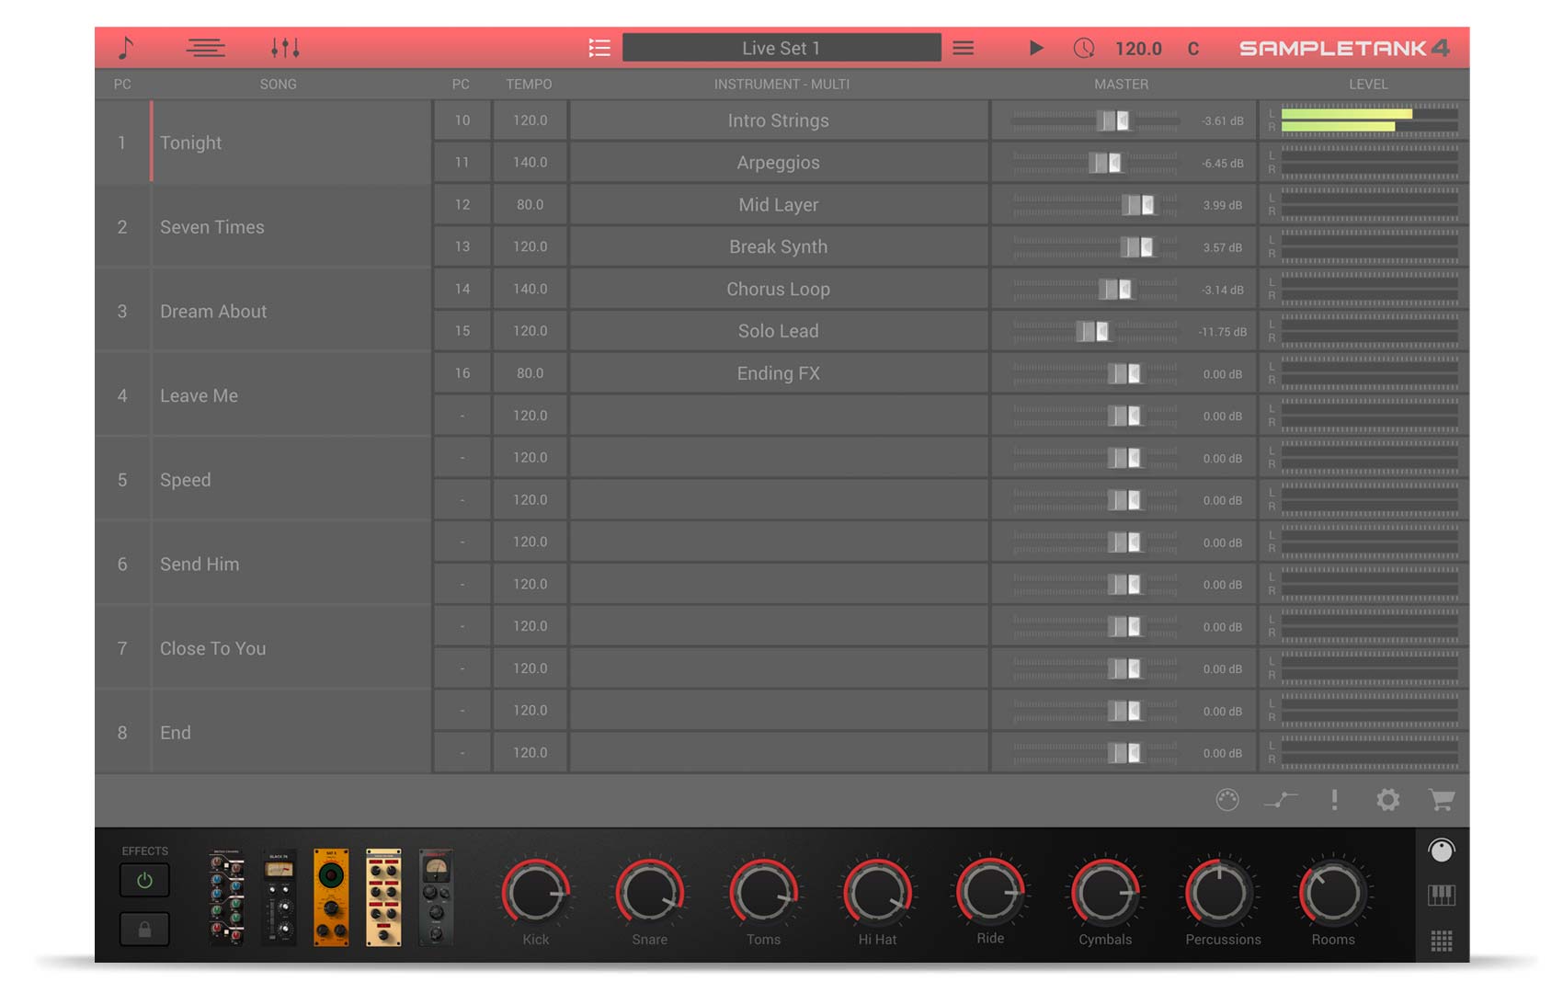Open the mixer sliders view icon

285,48
